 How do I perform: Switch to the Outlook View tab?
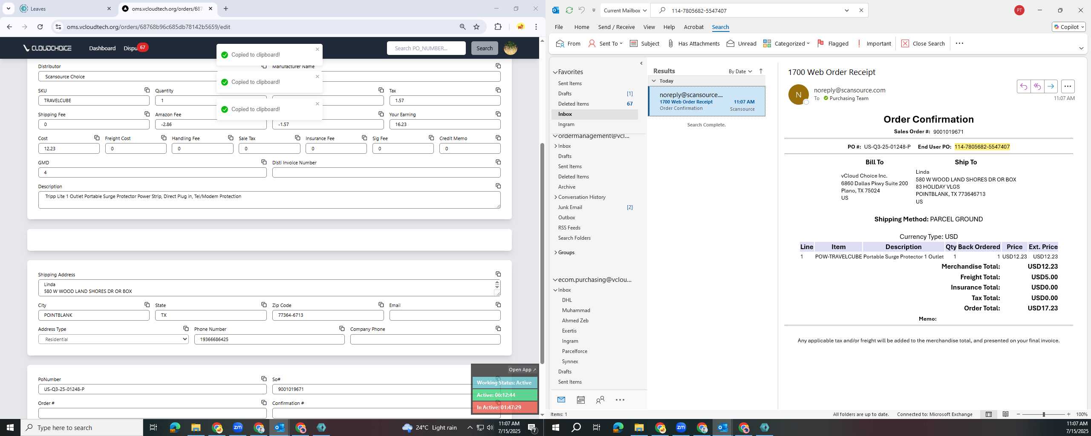tap(649, 27)
